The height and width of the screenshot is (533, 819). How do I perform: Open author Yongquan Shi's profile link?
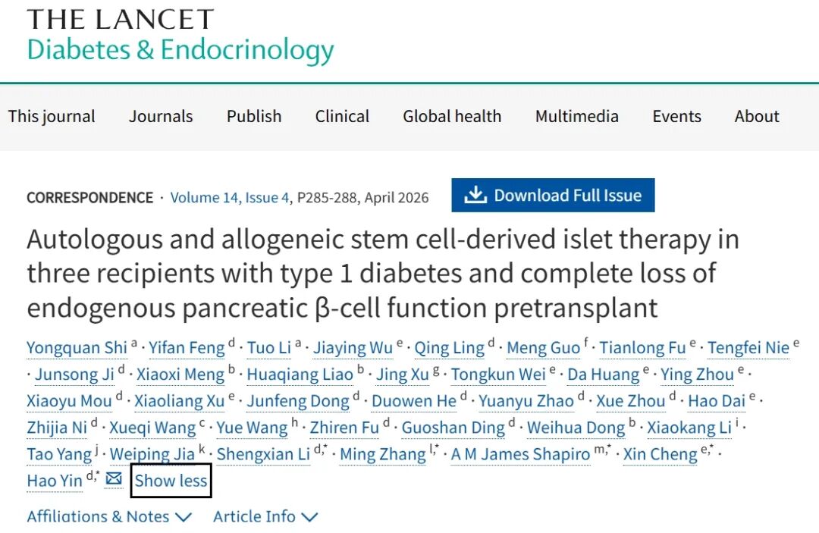77,348
